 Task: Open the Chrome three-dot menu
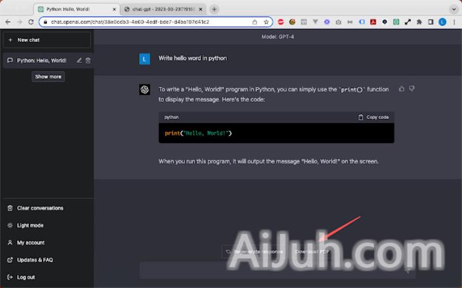[x=454, y=22]
